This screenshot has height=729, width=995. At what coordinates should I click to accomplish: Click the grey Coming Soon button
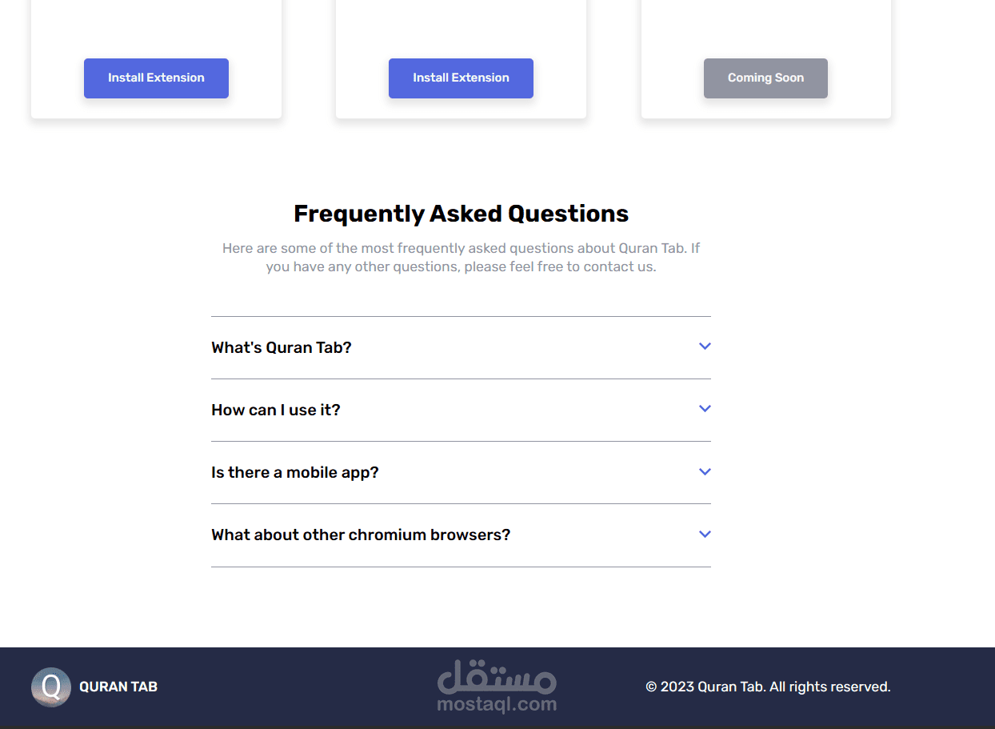click(x=765, y=78)
